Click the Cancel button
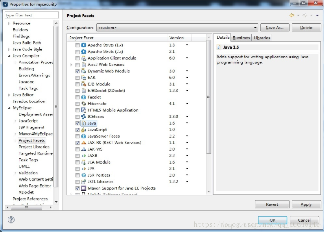 click(304, 220)
